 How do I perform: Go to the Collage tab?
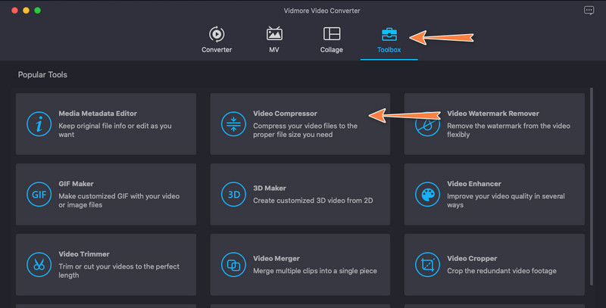click(x=332, y=40)
